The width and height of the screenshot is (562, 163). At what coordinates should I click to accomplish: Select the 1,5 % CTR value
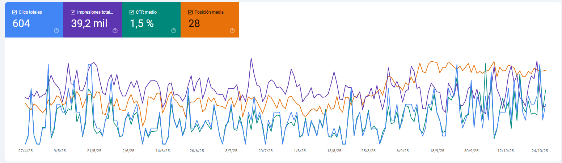(141, 23)
